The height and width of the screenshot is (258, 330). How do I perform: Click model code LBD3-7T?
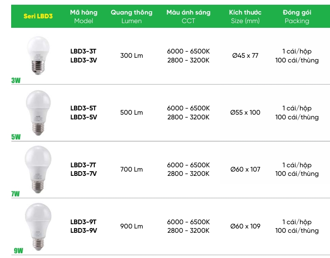click(x=84, y=165)
